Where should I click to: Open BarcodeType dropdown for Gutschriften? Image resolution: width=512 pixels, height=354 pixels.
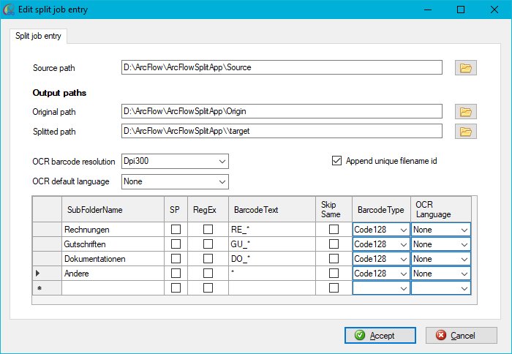381,244
